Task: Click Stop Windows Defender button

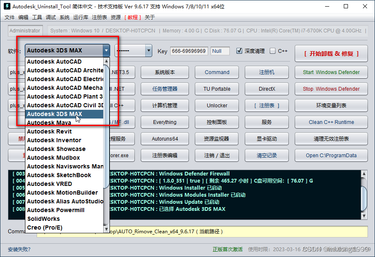Action: click(331, 89)
